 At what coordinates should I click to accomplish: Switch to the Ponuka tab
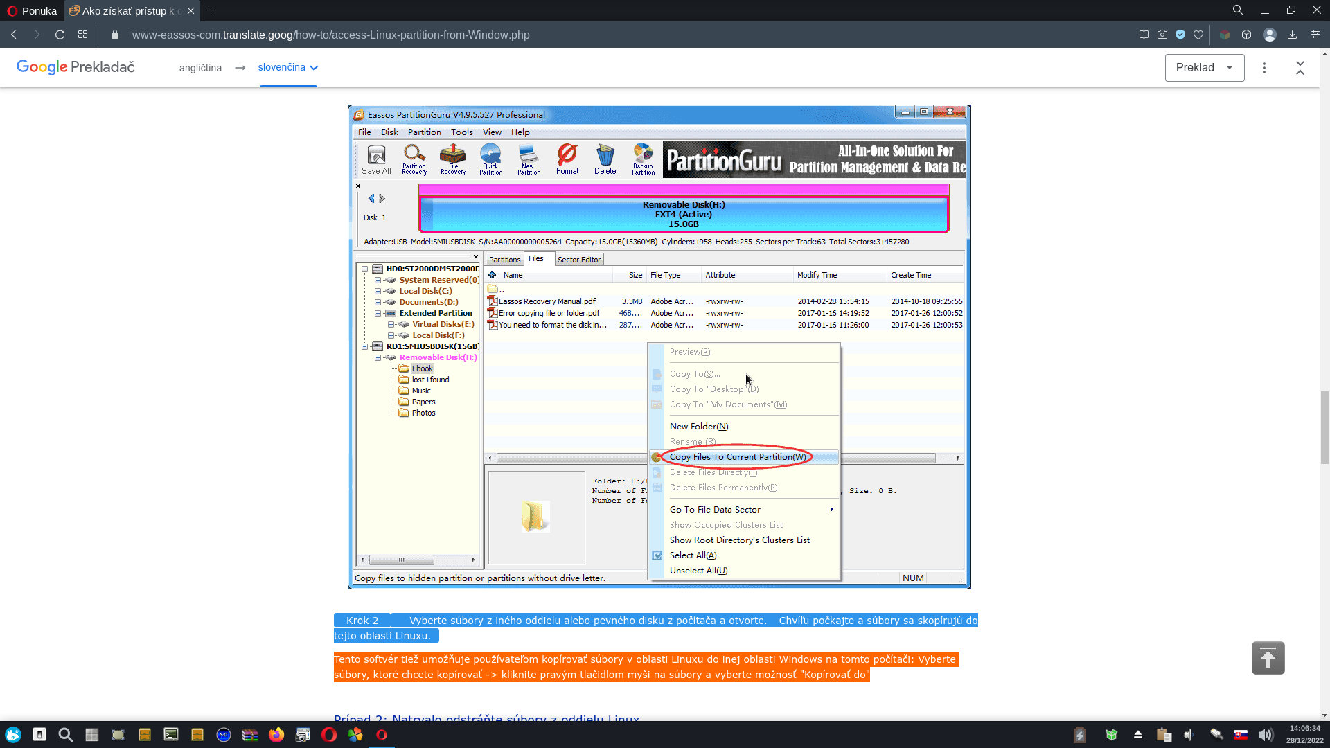click(x=33, y=10)
